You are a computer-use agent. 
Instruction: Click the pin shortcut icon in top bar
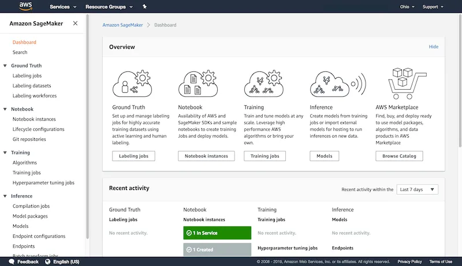(x=144, y=7)
